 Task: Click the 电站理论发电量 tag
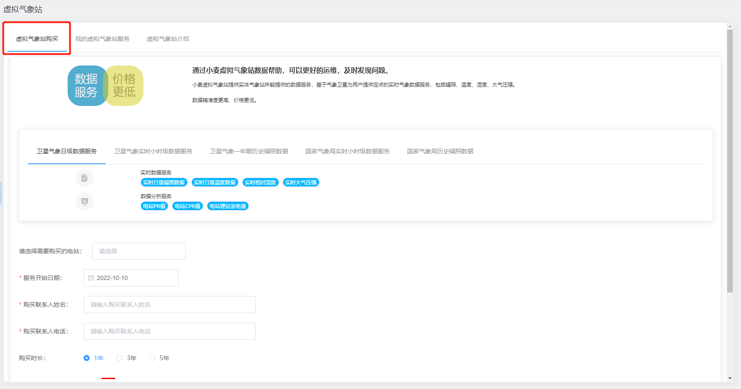228,206
